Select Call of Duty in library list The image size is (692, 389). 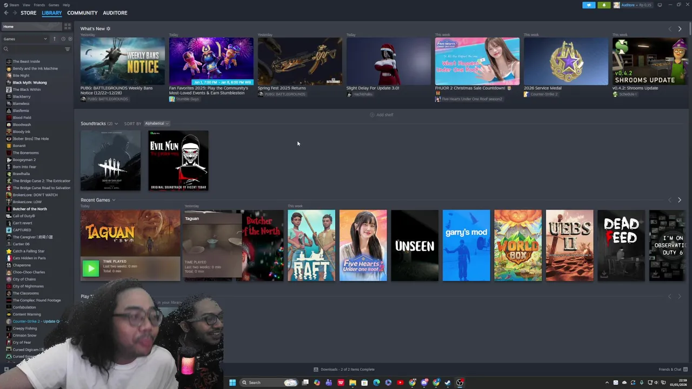(24, 216)
